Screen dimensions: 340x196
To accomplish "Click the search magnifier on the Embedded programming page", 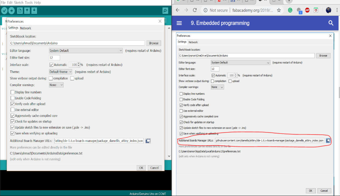I will 331,23.
